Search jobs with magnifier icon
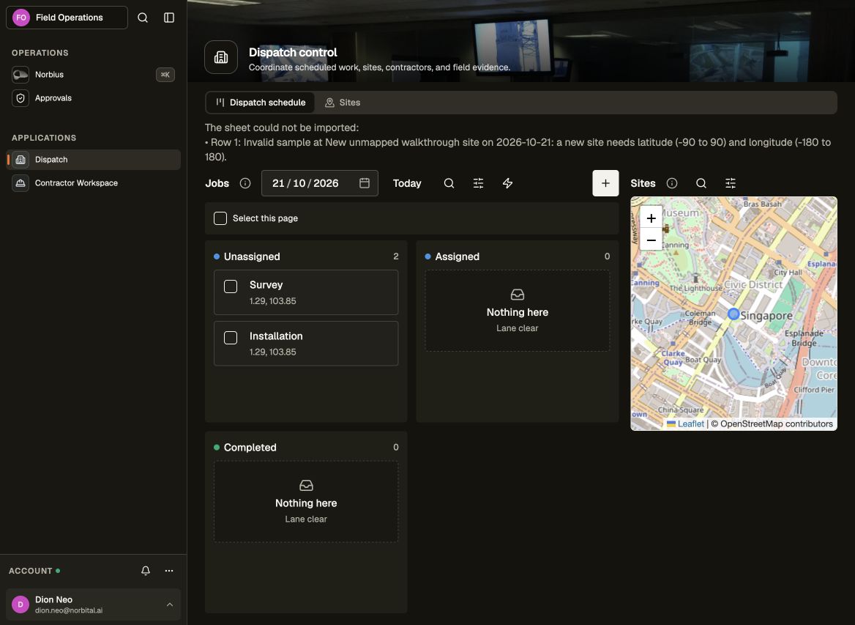Viewport: 855px width, 625px height. click(x=449, y=183)
